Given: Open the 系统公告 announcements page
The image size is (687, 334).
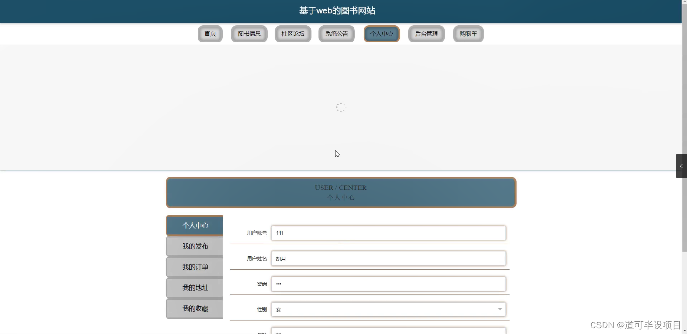Looking at the screenshot, I should (x=336, y=33).
